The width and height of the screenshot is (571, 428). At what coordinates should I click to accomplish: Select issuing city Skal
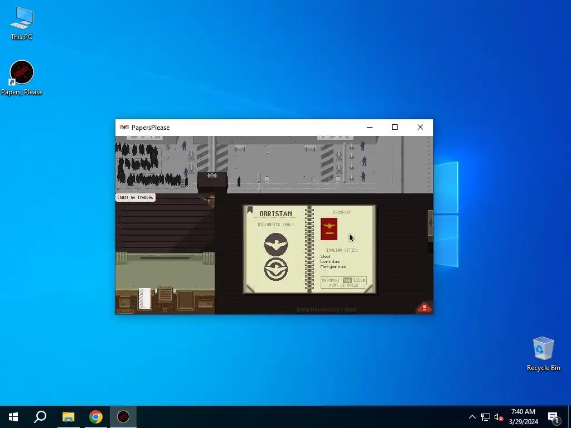325,256
